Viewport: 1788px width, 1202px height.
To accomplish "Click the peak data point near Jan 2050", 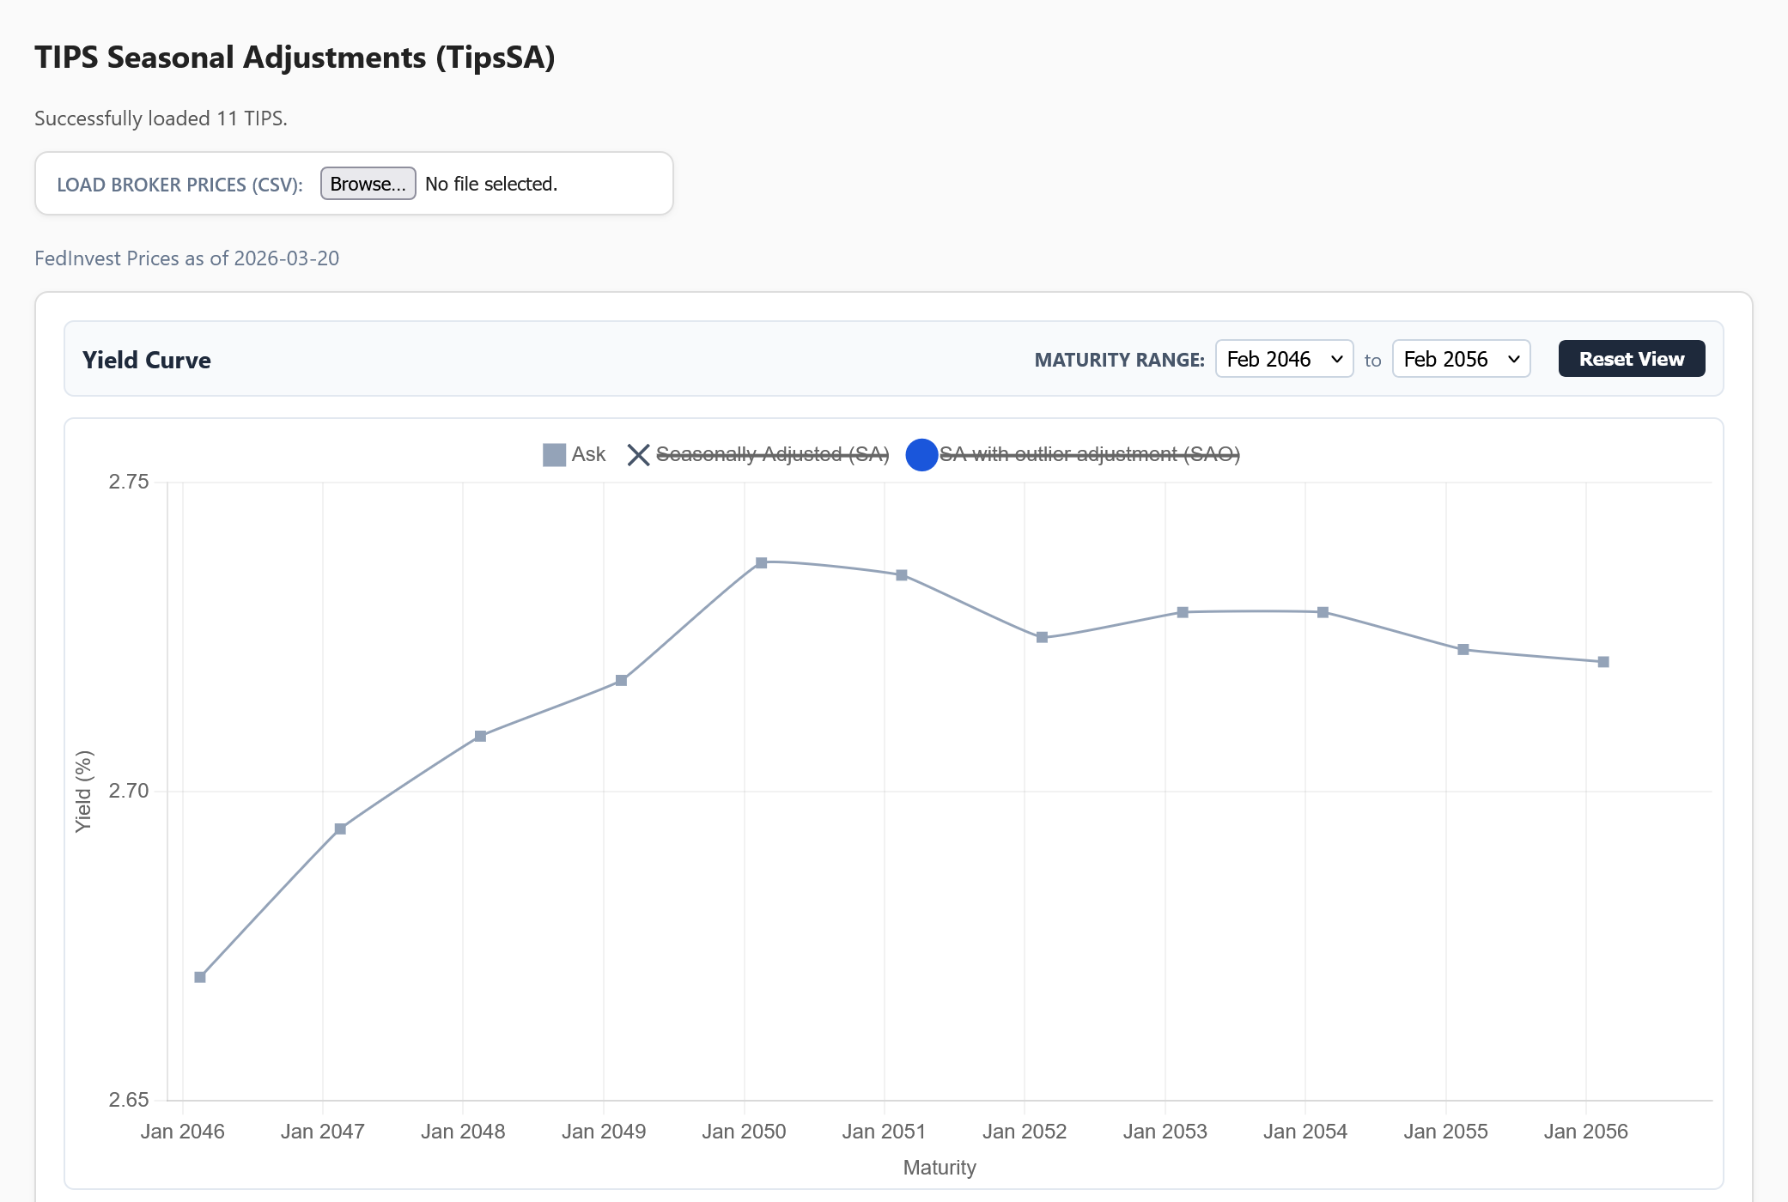I will pyautogui.click(x=761, y=563).
